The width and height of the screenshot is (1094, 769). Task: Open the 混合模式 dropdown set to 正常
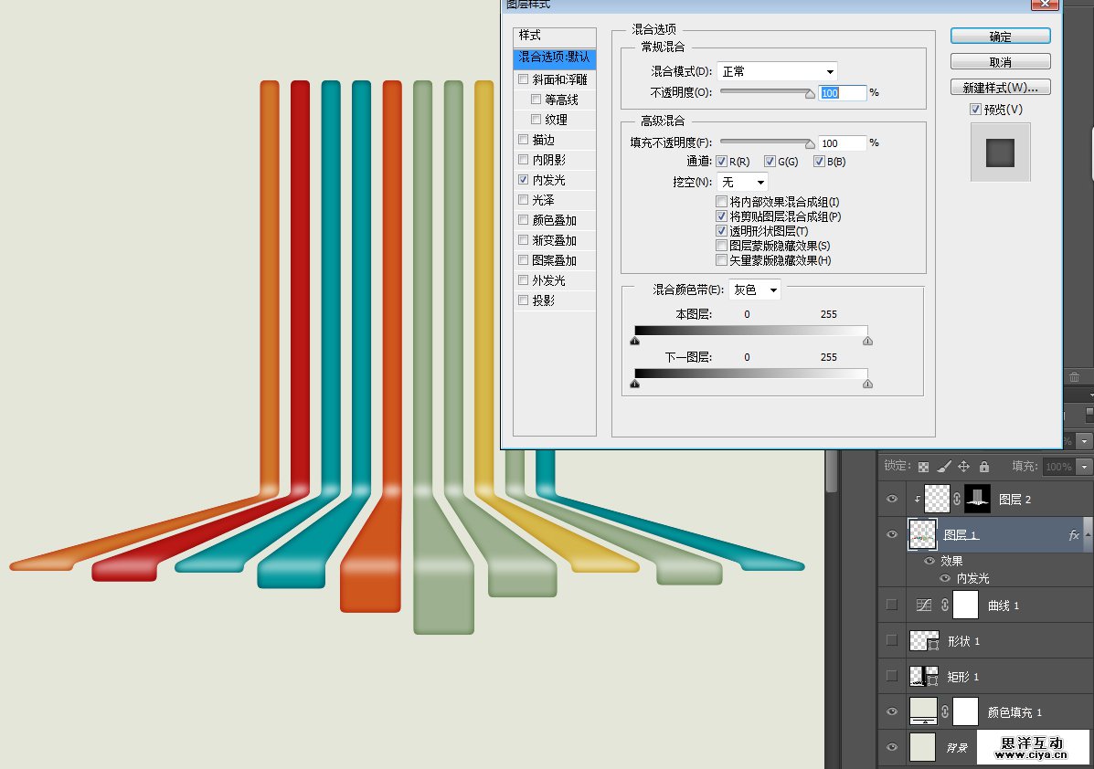click(x=777, y=71)
